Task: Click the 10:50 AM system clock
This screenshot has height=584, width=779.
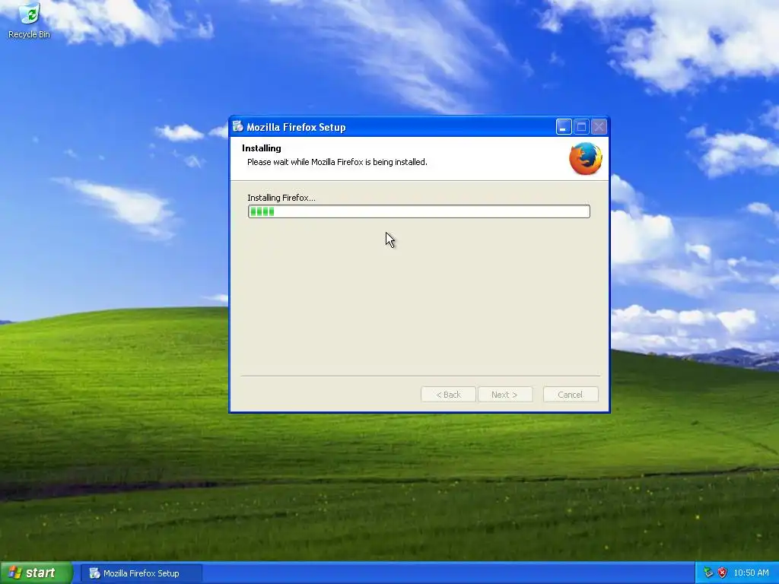Action: 751,573
